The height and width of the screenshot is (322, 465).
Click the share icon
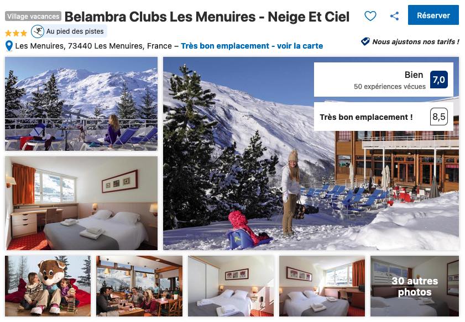click(x=394, y=15)
